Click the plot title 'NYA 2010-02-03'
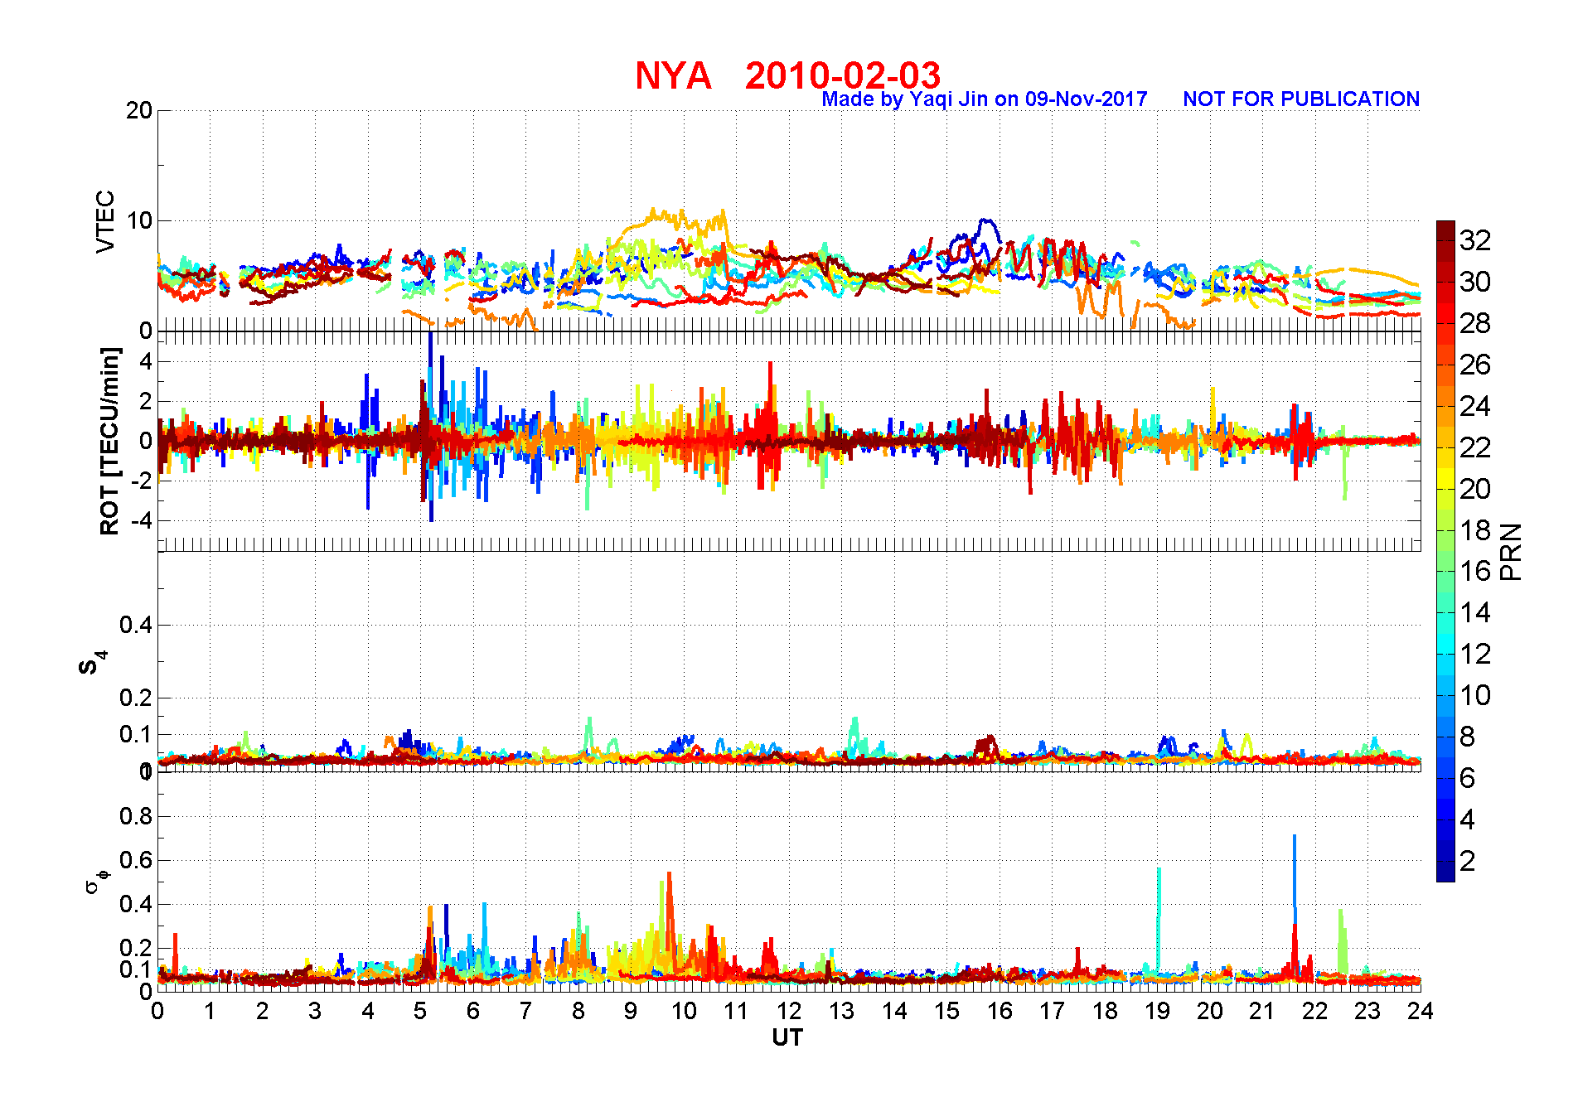The width and height of the screenshot is (1578, 1102). 787,76
